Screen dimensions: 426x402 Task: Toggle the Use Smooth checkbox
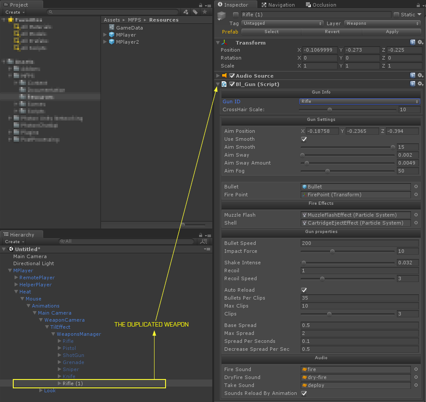304,139
